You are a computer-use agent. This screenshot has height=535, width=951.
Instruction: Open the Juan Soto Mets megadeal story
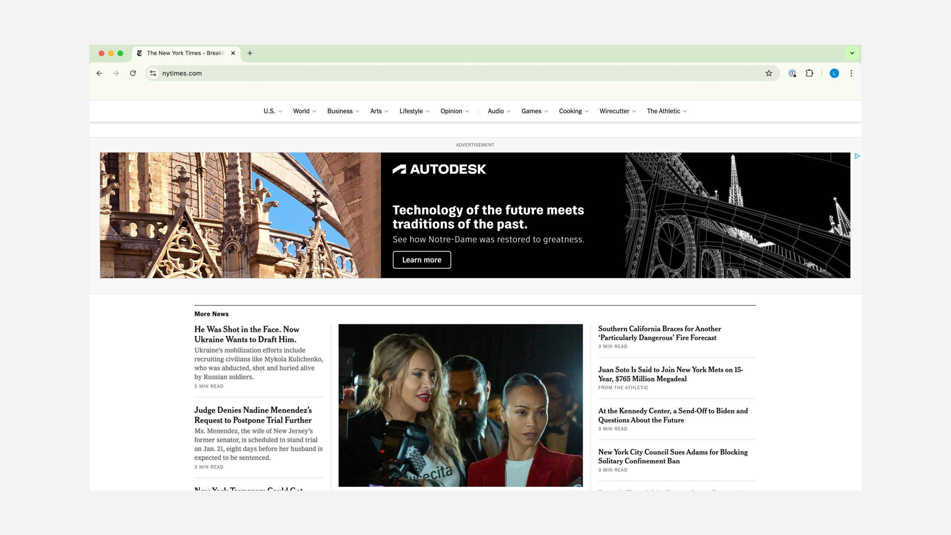670,374
